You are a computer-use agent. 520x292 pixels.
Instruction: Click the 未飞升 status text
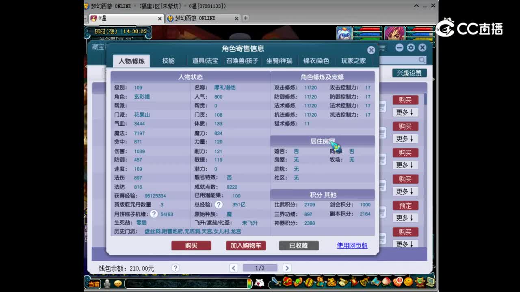(250, 223)
